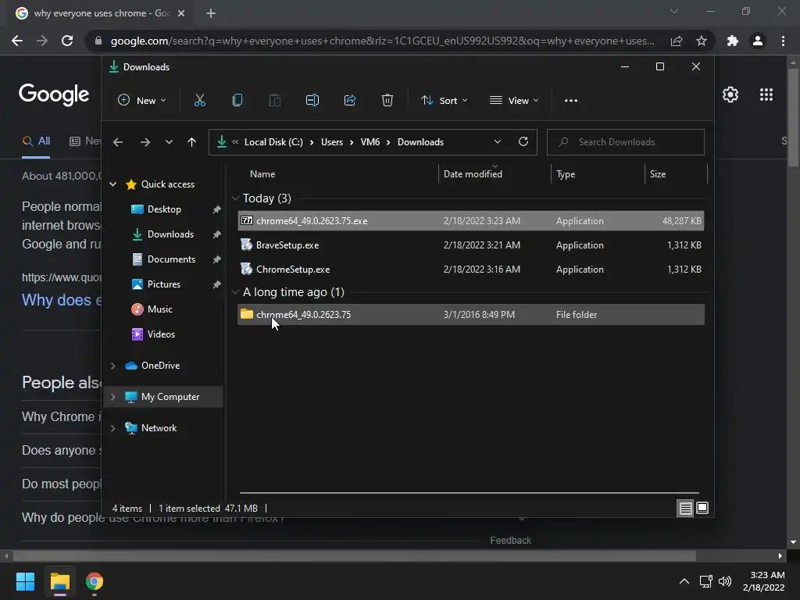Select the ChromeSetup.exe file
The image size is (800, 600).
pos(470,270)
